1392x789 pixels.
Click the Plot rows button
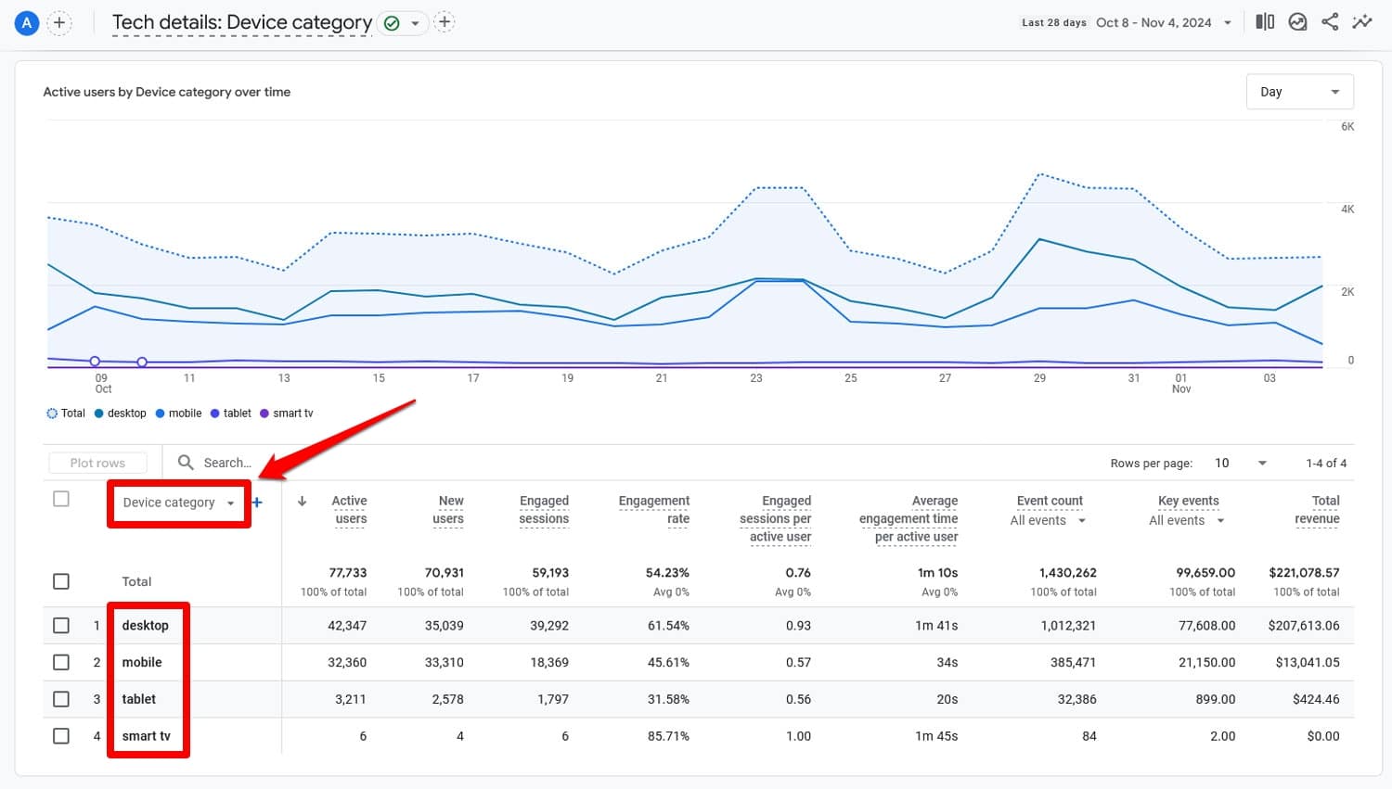click(x=97, y=462)
